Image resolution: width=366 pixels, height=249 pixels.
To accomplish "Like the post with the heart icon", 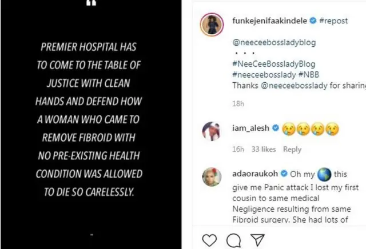I will 210,240.
